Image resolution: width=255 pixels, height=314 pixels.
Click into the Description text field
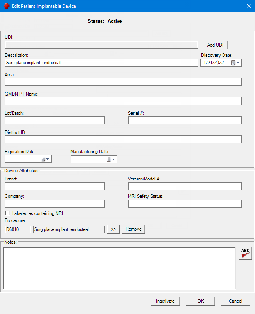coord(101,63)
